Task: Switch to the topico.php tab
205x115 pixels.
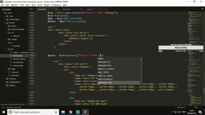Action: 66,9
